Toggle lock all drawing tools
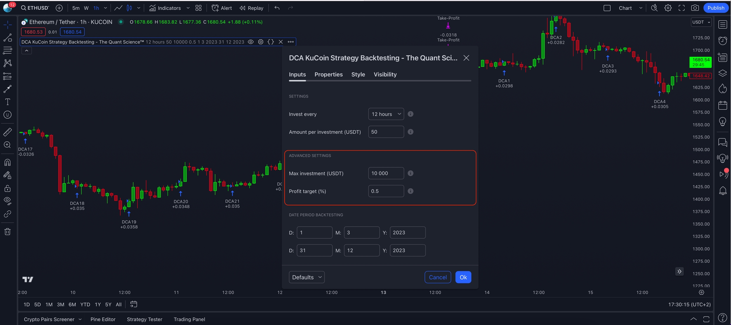Screen dimensions: 731x325 pyautogui.click(x=7, y=189)
